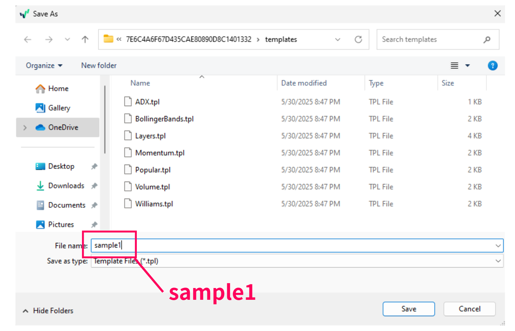Collapse the pane with Hide Folders
This screenshot has height=331, width=515.
point(48,311)
